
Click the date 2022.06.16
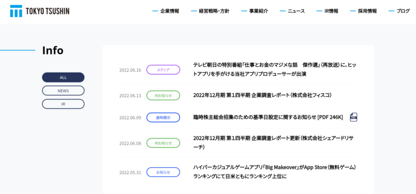click(130, 70)
